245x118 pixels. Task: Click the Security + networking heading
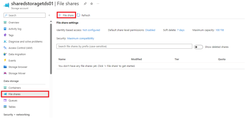(16, 115)
